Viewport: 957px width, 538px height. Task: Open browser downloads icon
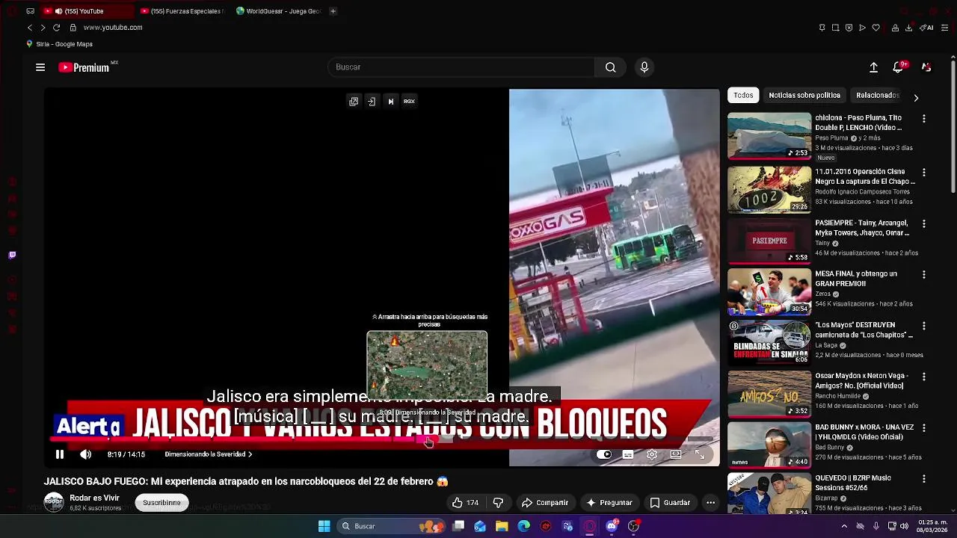(908, 28)
